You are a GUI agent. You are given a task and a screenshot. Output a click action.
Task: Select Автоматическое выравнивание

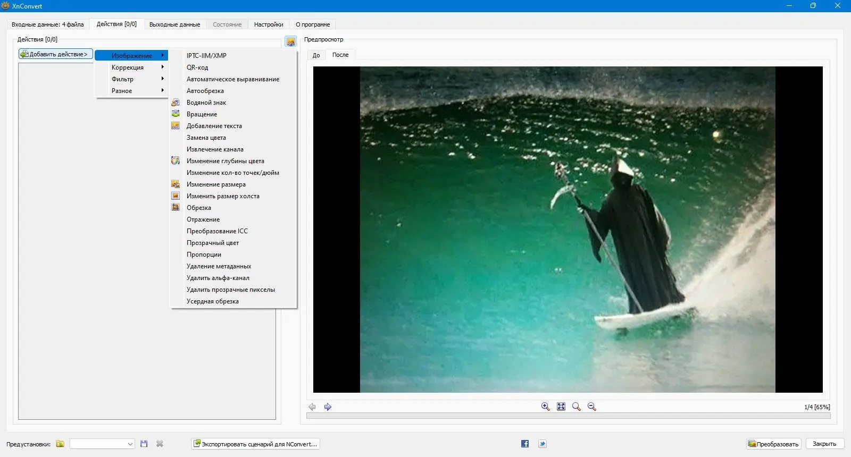(233, 79)
